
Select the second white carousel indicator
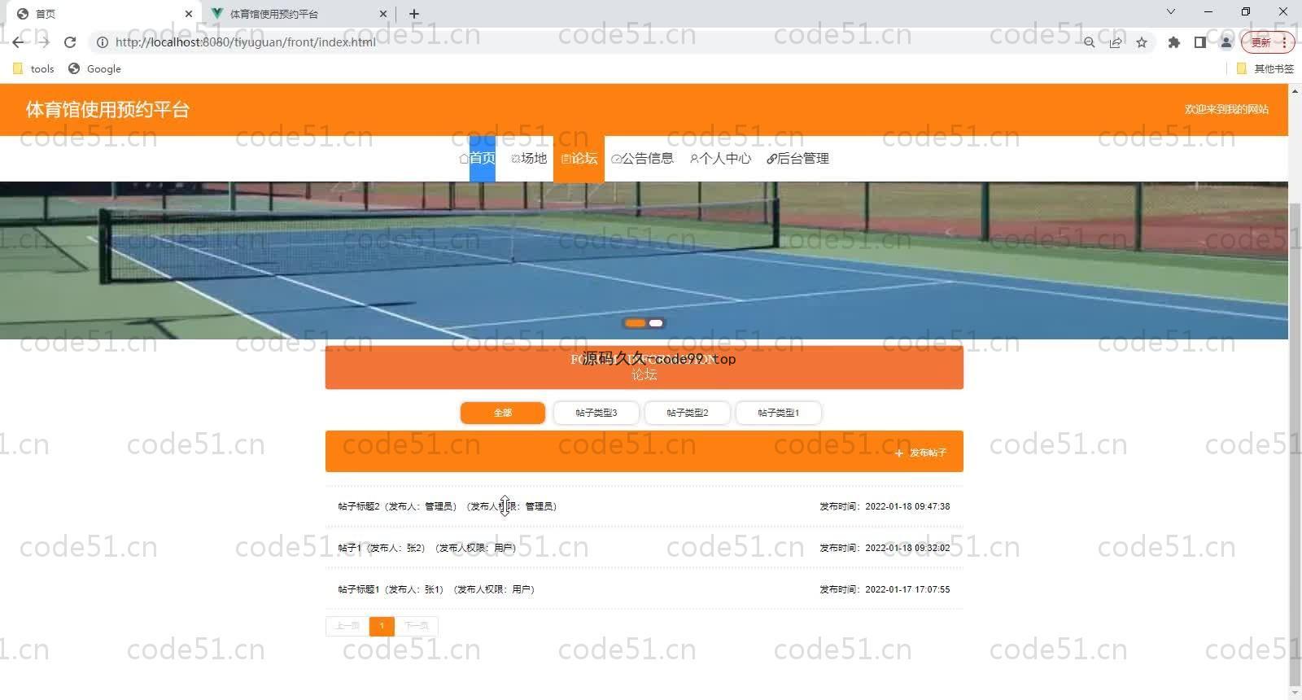656,323
